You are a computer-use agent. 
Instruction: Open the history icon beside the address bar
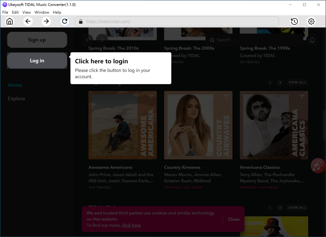(x=294, y=21)
